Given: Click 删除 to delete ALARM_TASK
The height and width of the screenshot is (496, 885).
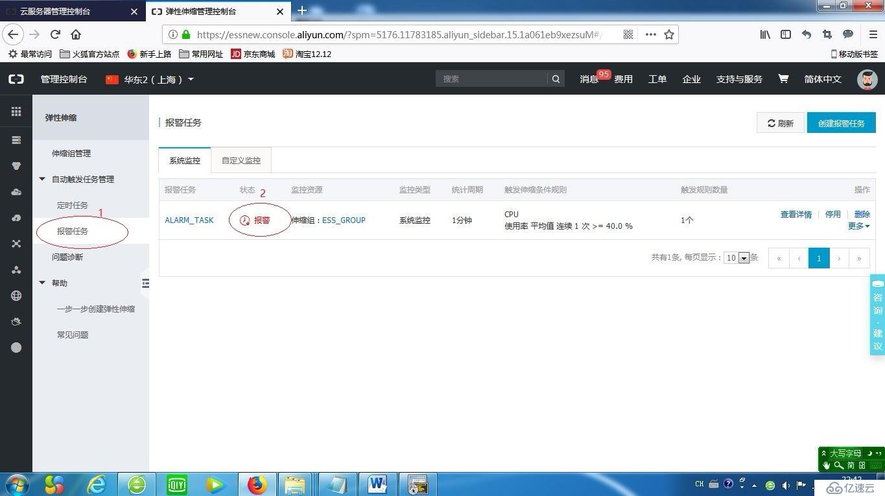Looking at the screenshot, I should pos(862,214).
